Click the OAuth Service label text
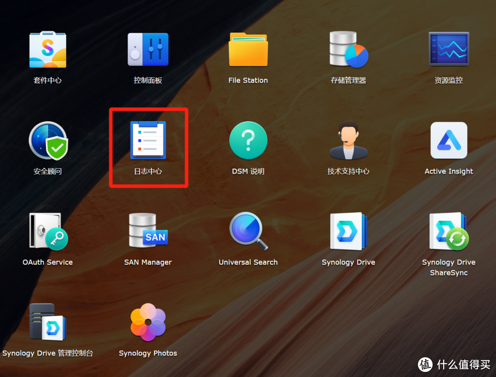Viewport: 496px width, 377px height. 48,262
